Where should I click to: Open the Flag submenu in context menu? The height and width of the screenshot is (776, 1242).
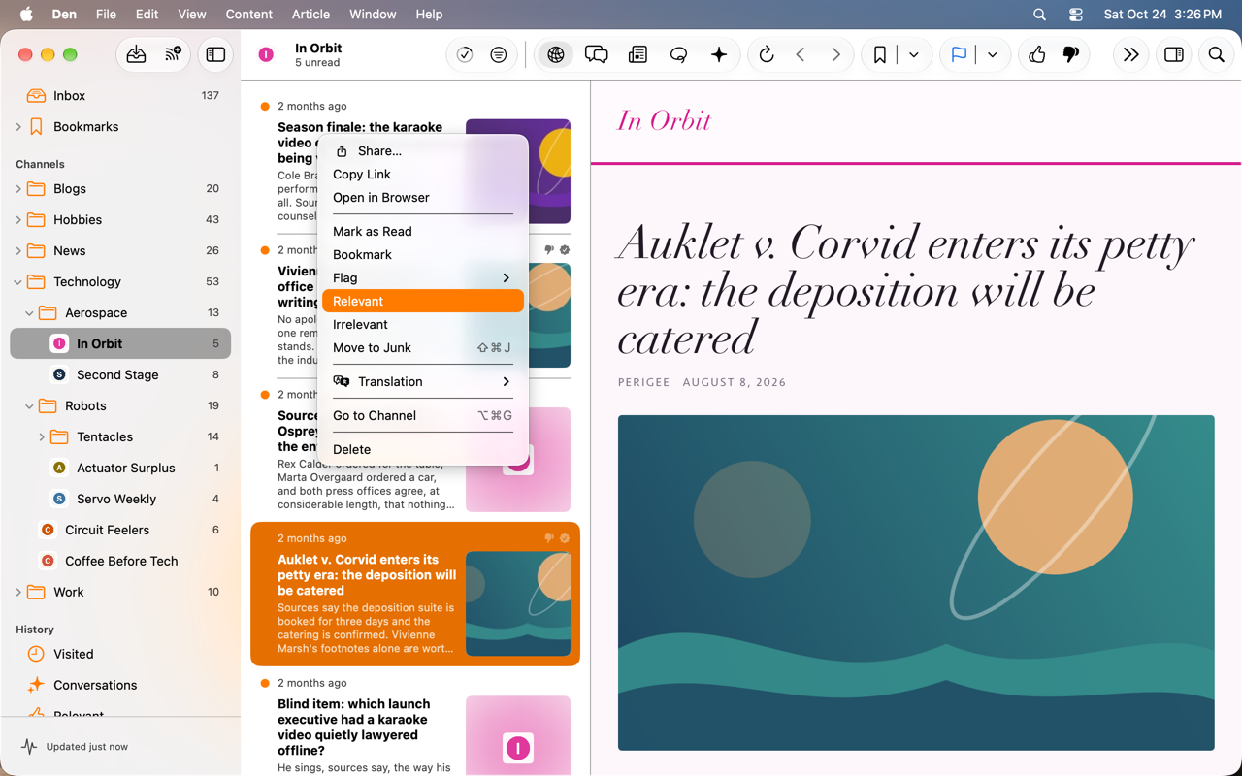click(423, 278)
